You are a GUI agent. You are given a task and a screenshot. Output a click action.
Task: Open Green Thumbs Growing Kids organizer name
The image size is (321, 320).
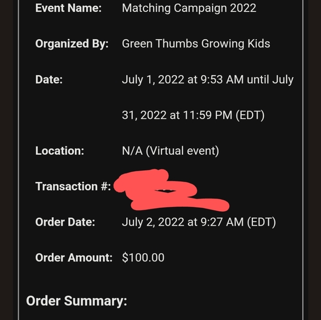(x=196, y=44)
